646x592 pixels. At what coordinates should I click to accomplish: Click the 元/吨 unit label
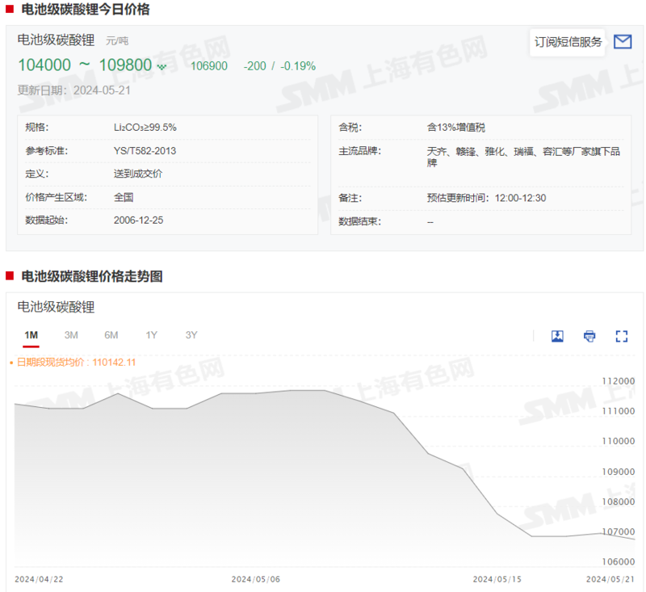click(117, 40)
